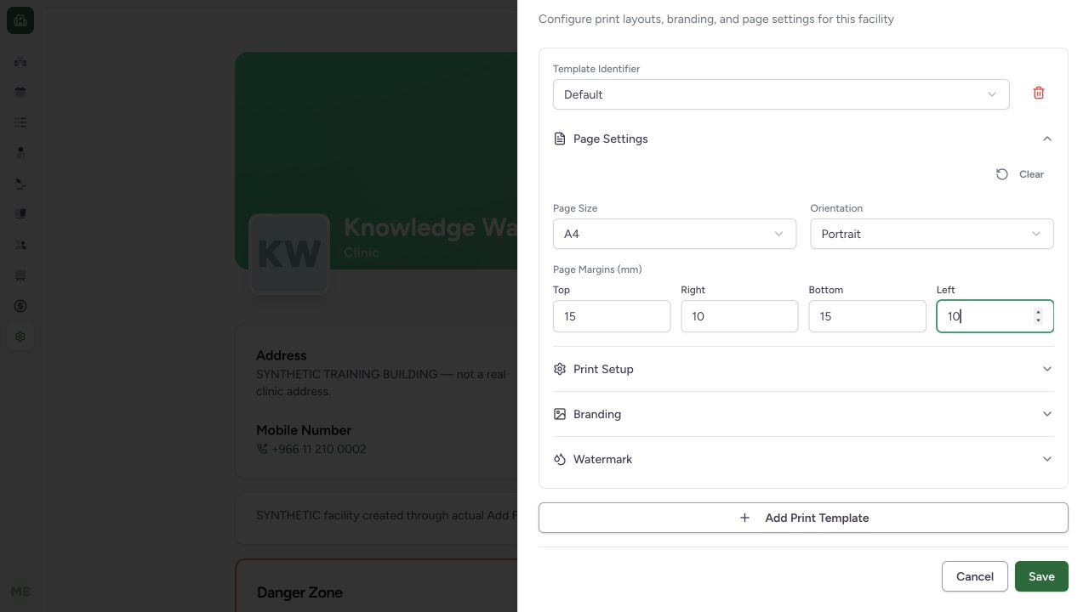Viewport: 1089px width, 612px height.
Task: Click the Branding image icon
Action: (560, 414)
